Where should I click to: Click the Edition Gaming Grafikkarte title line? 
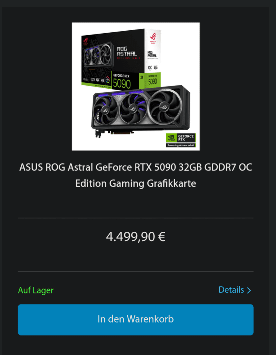[x=135, y=183]
